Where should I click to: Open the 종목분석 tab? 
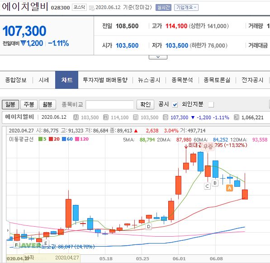click(x=182, y=80)
